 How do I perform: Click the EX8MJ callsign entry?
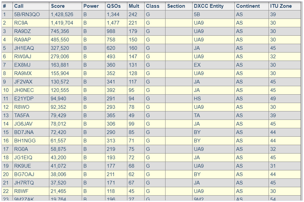23,65
